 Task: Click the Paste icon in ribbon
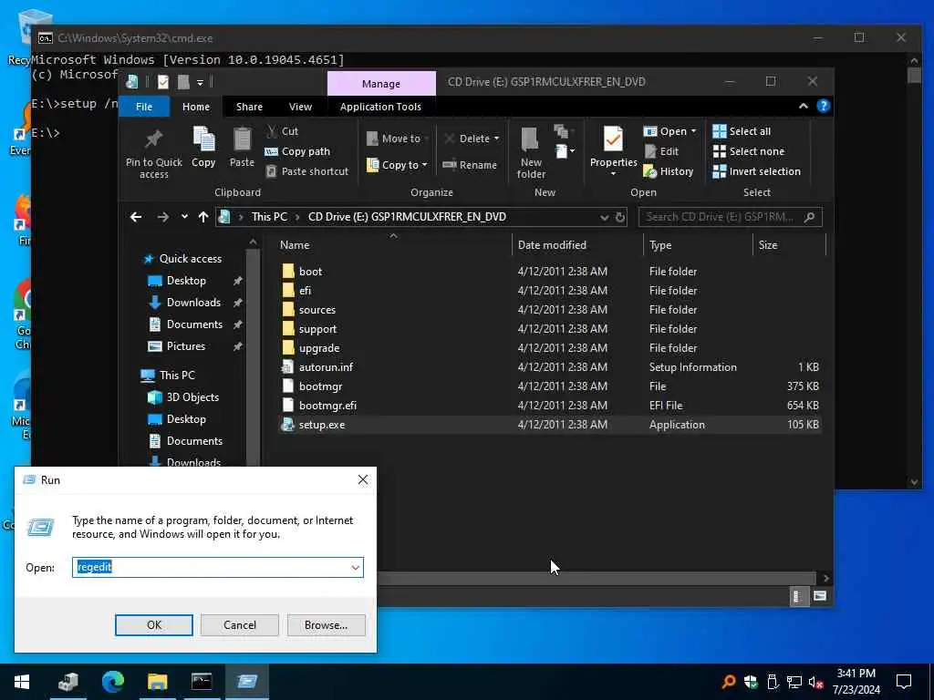click(x=242, y=139)
